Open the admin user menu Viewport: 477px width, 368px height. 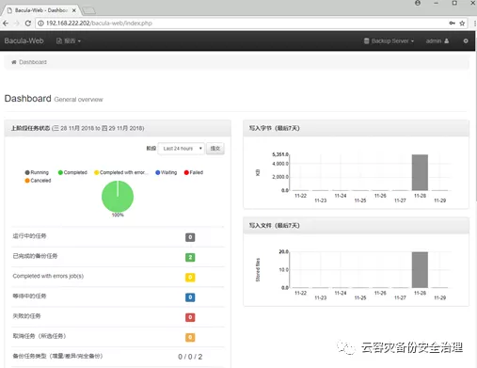[437, 41]
